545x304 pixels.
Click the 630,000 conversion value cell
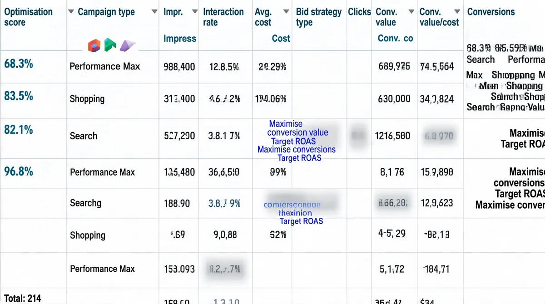[394, 99]
